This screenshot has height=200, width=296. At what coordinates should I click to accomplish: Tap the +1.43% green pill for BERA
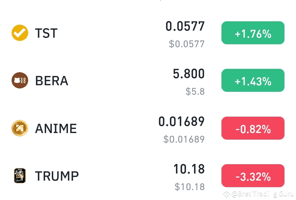click(252, 80)
